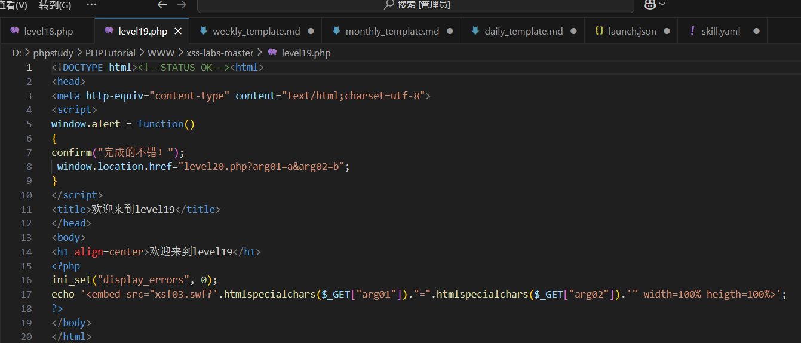Click the JSON braces icon on launch.json tab

point(599,31)
